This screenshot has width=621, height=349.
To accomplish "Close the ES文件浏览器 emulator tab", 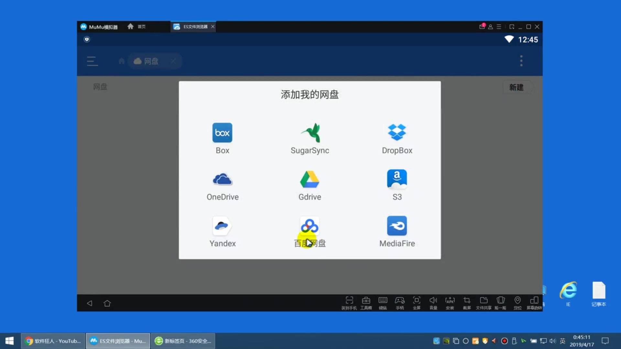I will pos(212,26).
